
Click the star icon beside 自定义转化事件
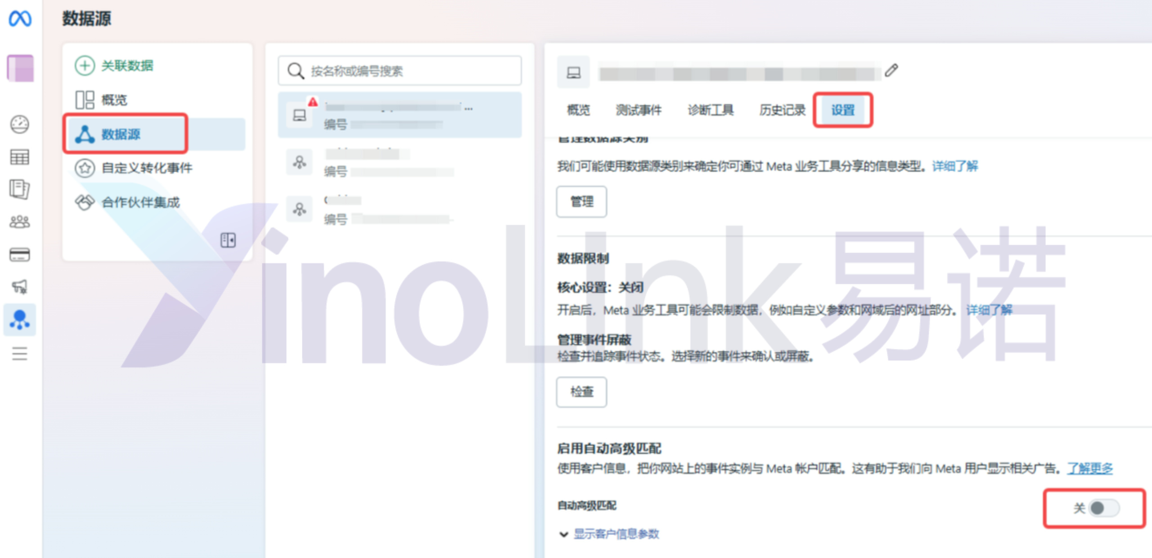coord(85,168)
